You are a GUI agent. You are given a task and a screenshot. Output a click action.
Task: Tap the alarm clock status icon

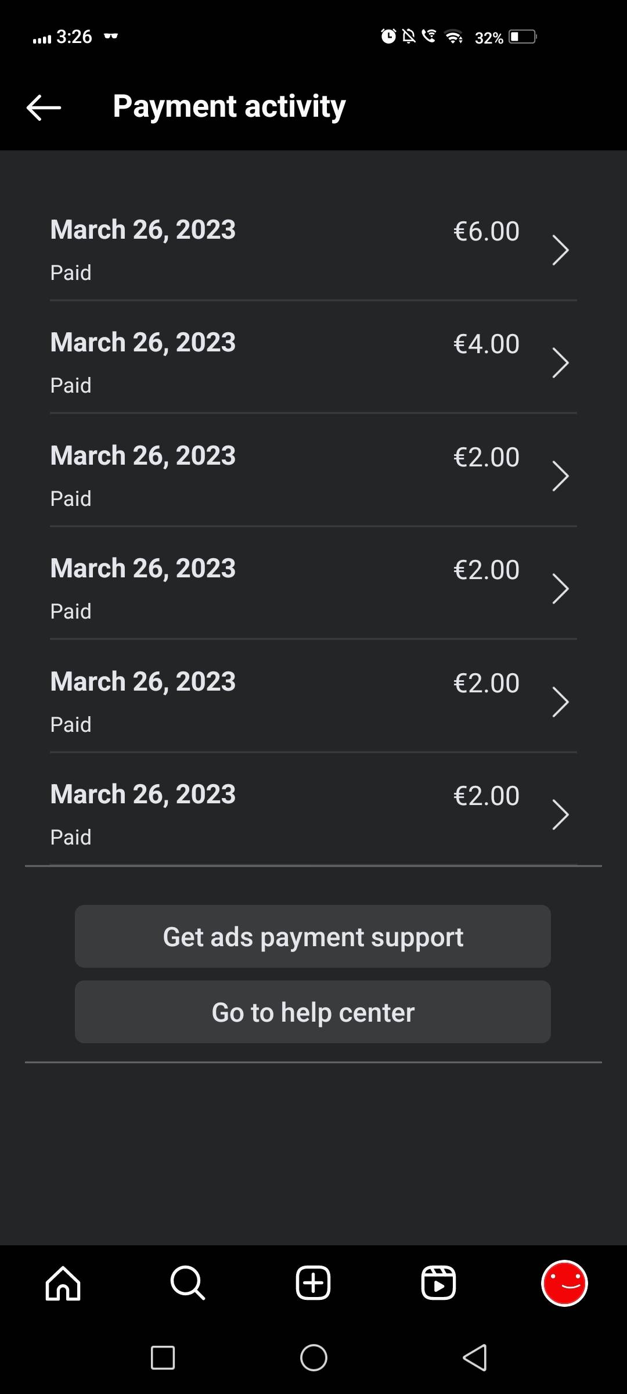click(x=388, y=37)
